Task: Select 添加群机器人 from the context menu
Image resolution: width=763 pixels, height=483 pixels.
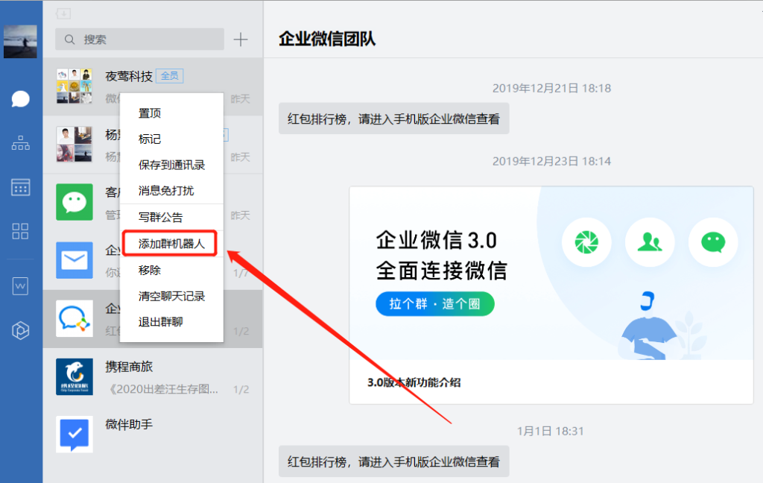Action: tap(171, 244)
